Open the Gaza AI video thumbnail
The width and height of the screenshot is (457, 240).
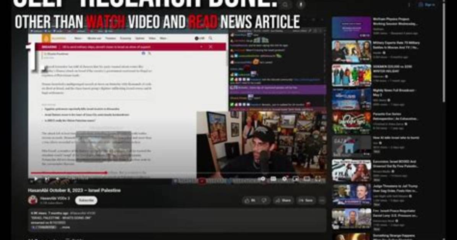click(351, 147)
